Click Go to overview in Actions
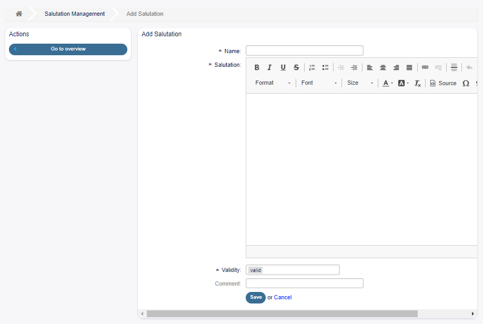This screenshot has height=324, width=483. click(x=68, y=49)
